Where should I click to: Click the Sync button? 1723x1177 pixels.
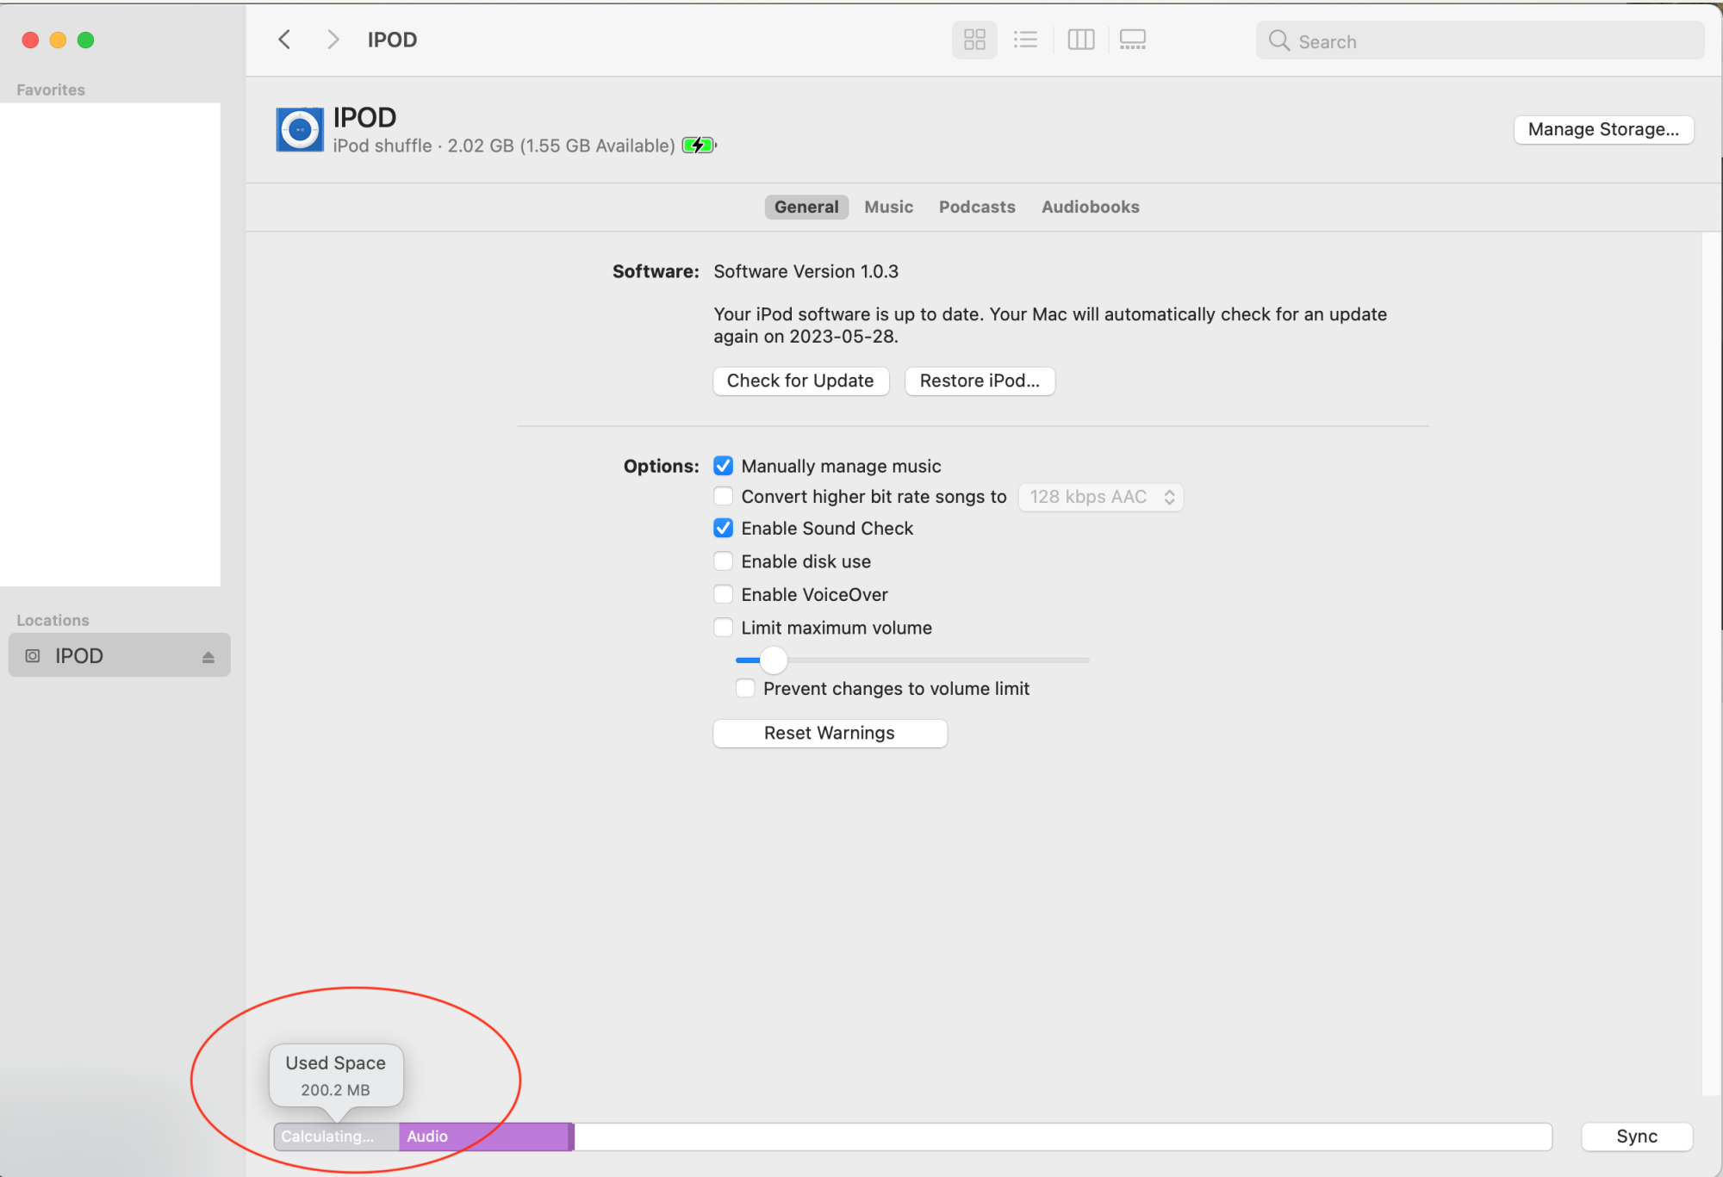(x=1636, y=1137)
